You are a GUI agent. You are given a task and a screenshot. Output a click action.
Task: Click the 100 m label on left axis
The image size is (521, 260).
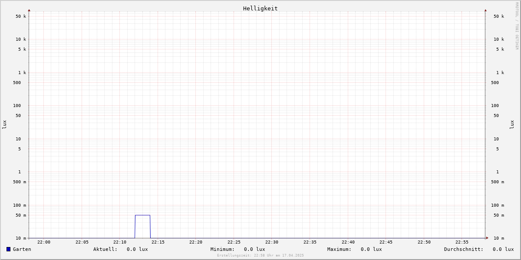pos(20,205)
